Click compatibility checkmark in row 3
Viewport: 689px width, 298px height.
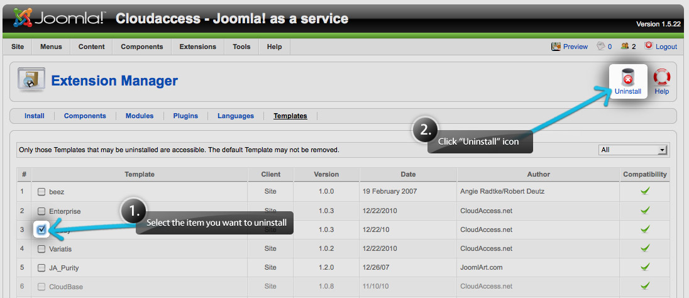pos(645,229)
